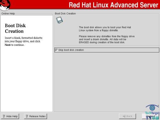Image resolution: width=160 pixels, height=120 pixels.
Task: Click the 'Red Hat Linux Advanced Server' title
Action: pos(113,5)
